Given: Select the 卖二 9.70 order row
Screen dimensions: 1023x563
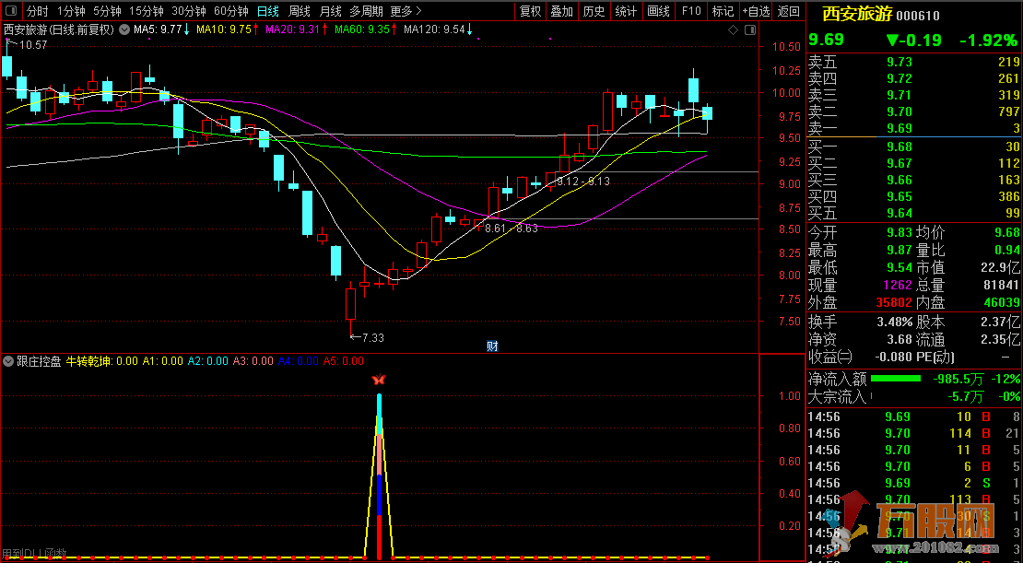Looking at the screenshot, I should click(913, 111).
